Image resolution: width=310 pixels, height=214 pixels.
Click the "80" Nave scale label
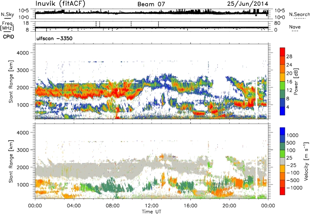[x=277, y=23]
